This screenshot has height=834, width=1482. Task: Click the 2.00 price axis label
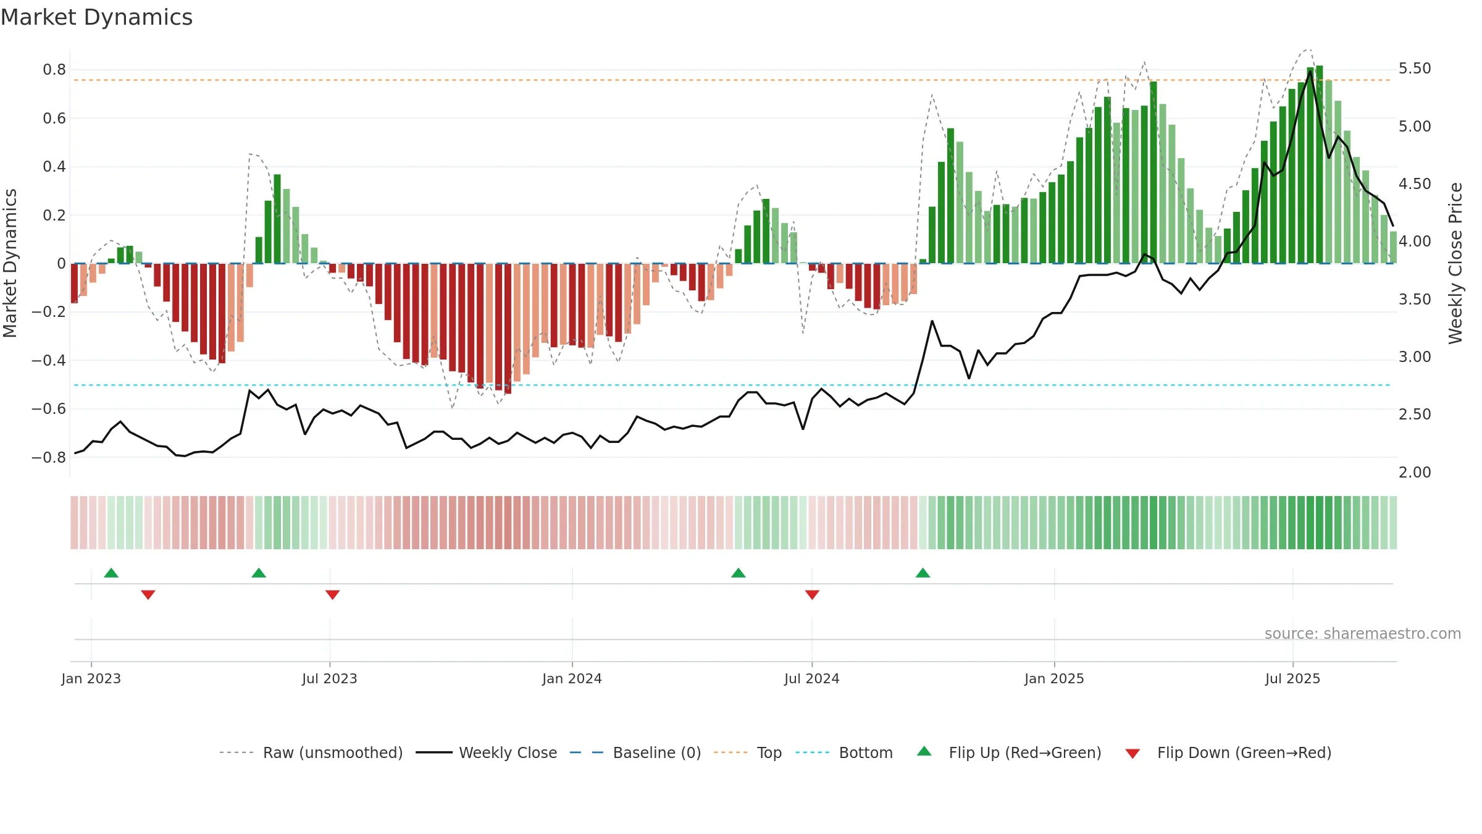click(1415, 472)
